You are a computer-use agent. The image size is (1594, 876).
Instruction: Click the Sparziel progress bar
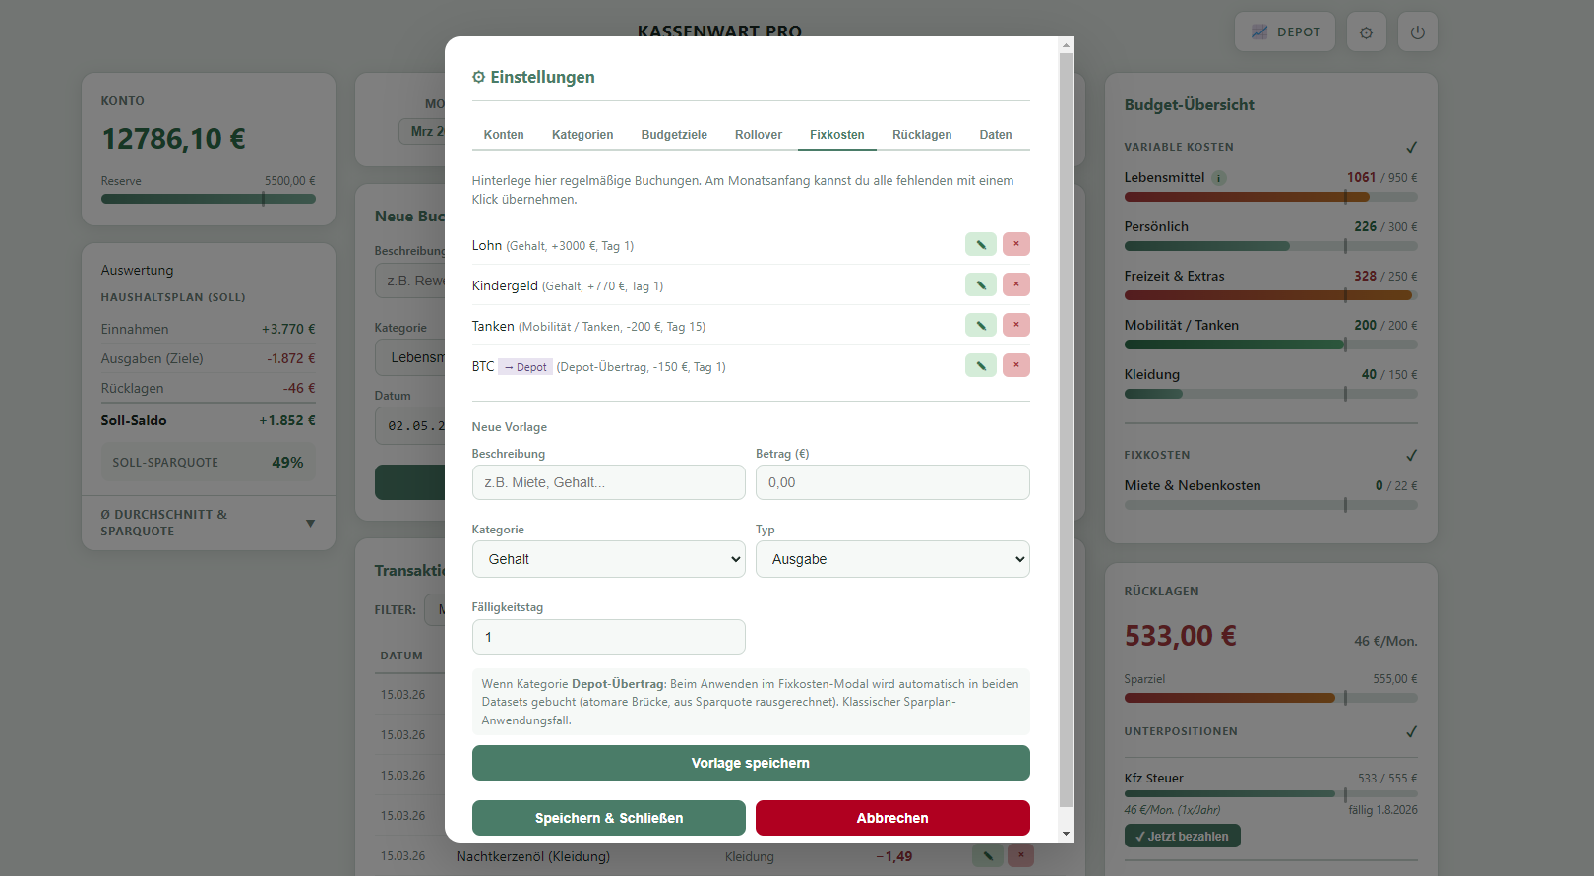coord(1270,698)
